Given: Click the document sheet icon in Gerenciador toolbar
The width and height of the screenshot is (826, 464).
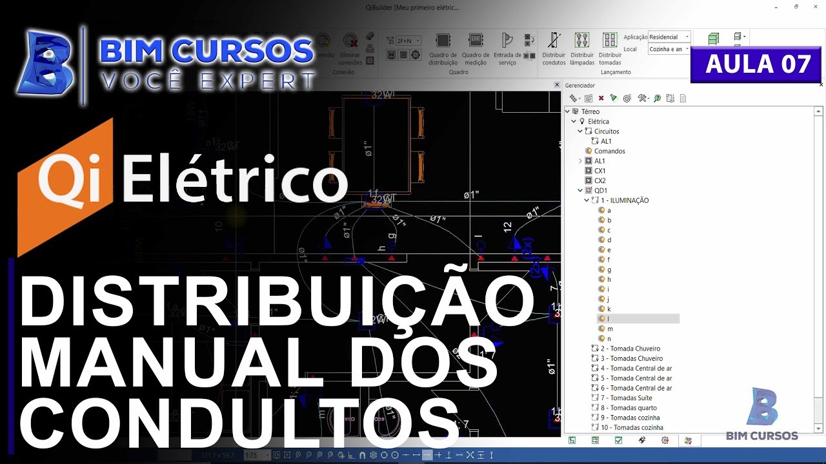Looking at the screenshot, I should pos(683,99).
